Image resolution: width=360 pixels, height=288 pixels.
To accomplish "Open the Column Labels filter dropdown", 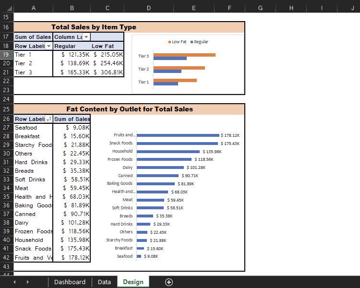I will (86, 37).
